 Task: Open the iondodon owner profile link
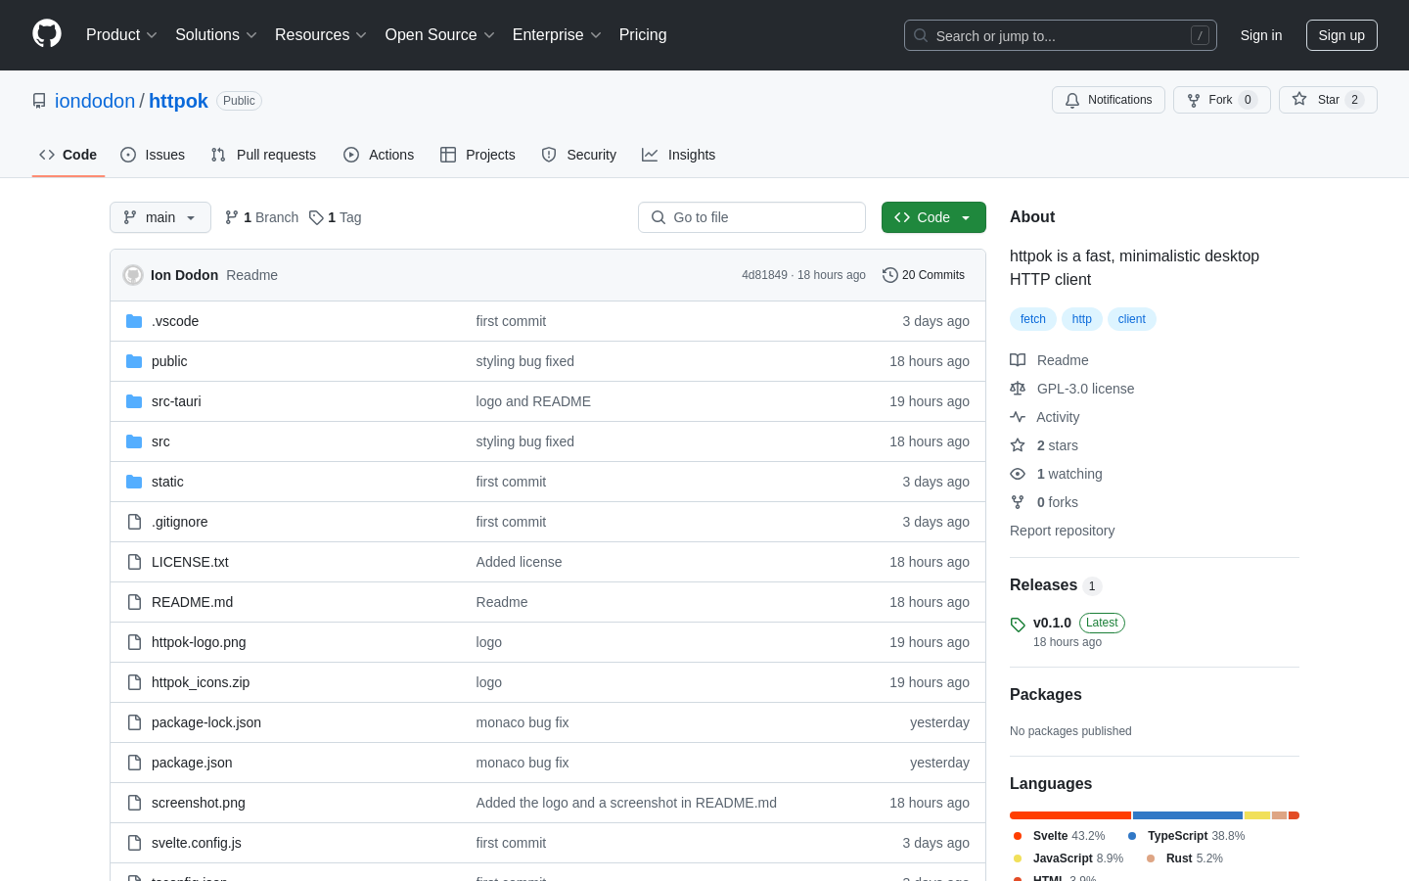(95, 101)
